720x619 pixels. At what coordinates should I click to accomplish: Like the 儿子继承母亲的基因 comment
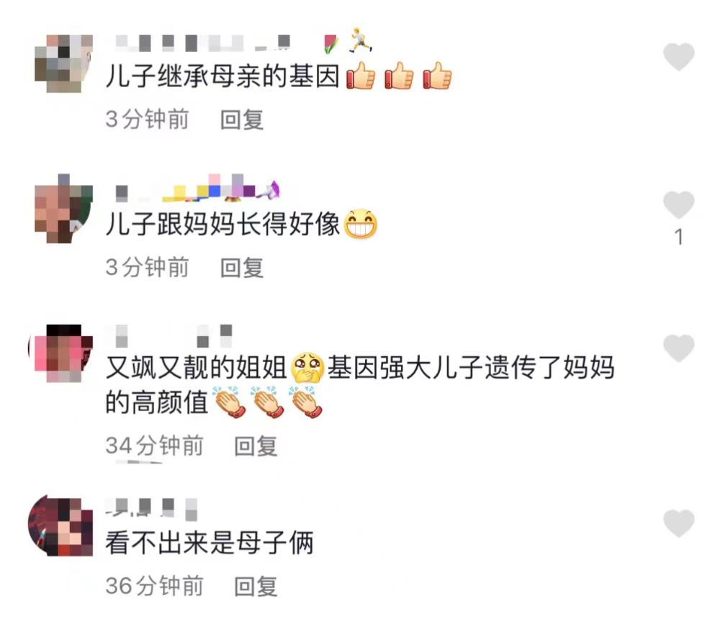[679, 57]
